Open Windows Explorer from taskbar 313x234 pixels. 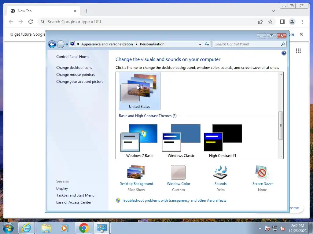click(x=46, y=228)
